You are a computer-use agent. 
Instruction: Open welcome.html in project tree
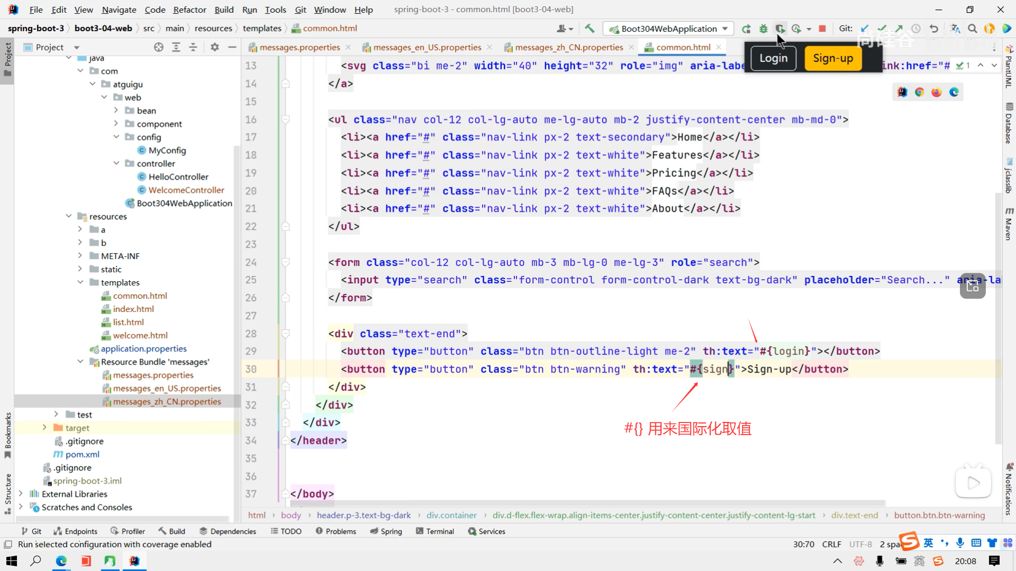pyautogui.click(x=140, y=335)
